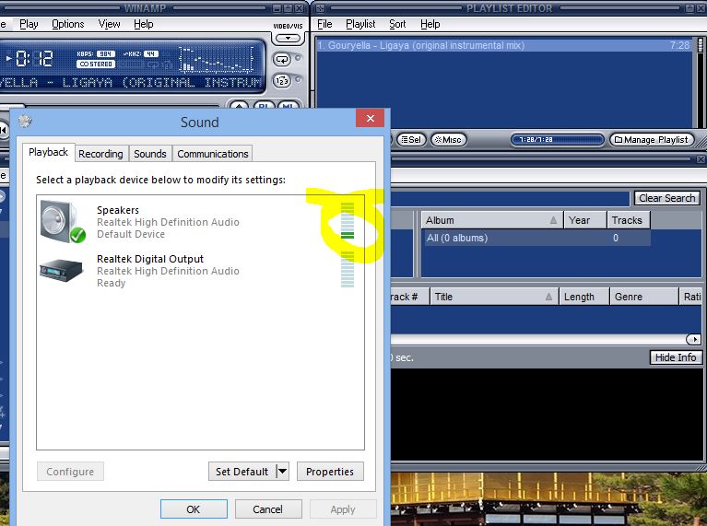The width and height of the screenshot is (707, 526).
Task: Click the Sel button in Playlist Editor
Action: [x=411, y=140]
